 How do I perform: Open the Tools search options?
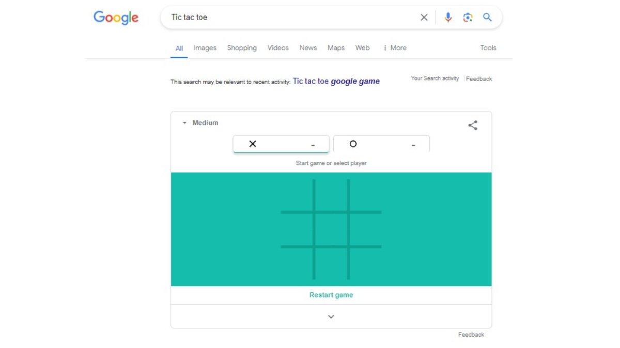(x=488, y=48)
